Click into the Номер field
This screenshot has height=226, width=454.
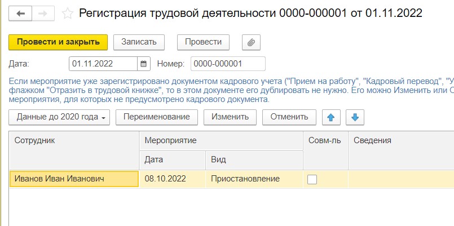(228, 64)
